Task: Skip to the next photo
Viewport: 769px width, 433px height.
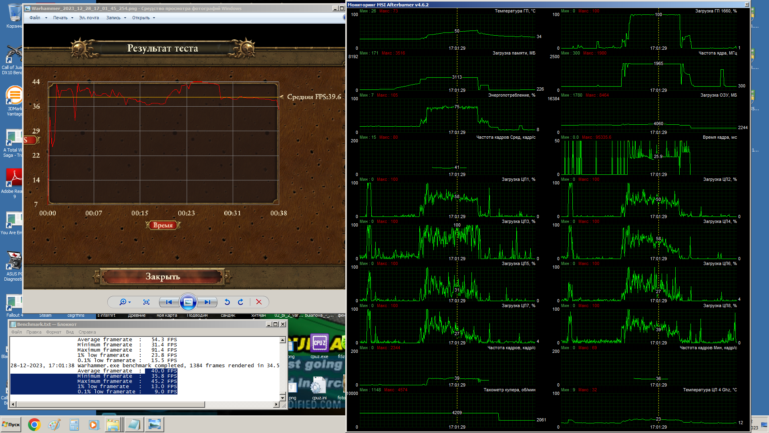Action: pyautogui.click(x=207, y=302)
